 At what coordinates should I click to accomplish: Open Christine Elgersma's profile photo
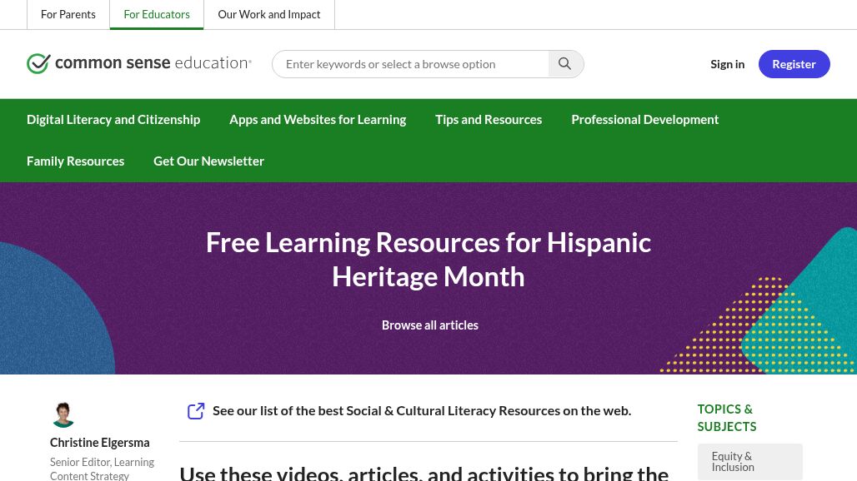[63, 414]
